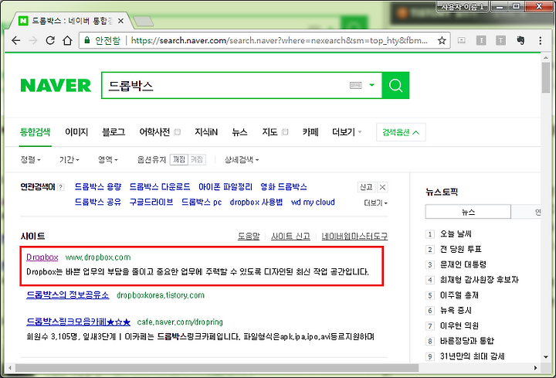This screenshot has width=556, height=378.
Task: Open the 상세검색 detailed search dropdown
Action: 242,160
